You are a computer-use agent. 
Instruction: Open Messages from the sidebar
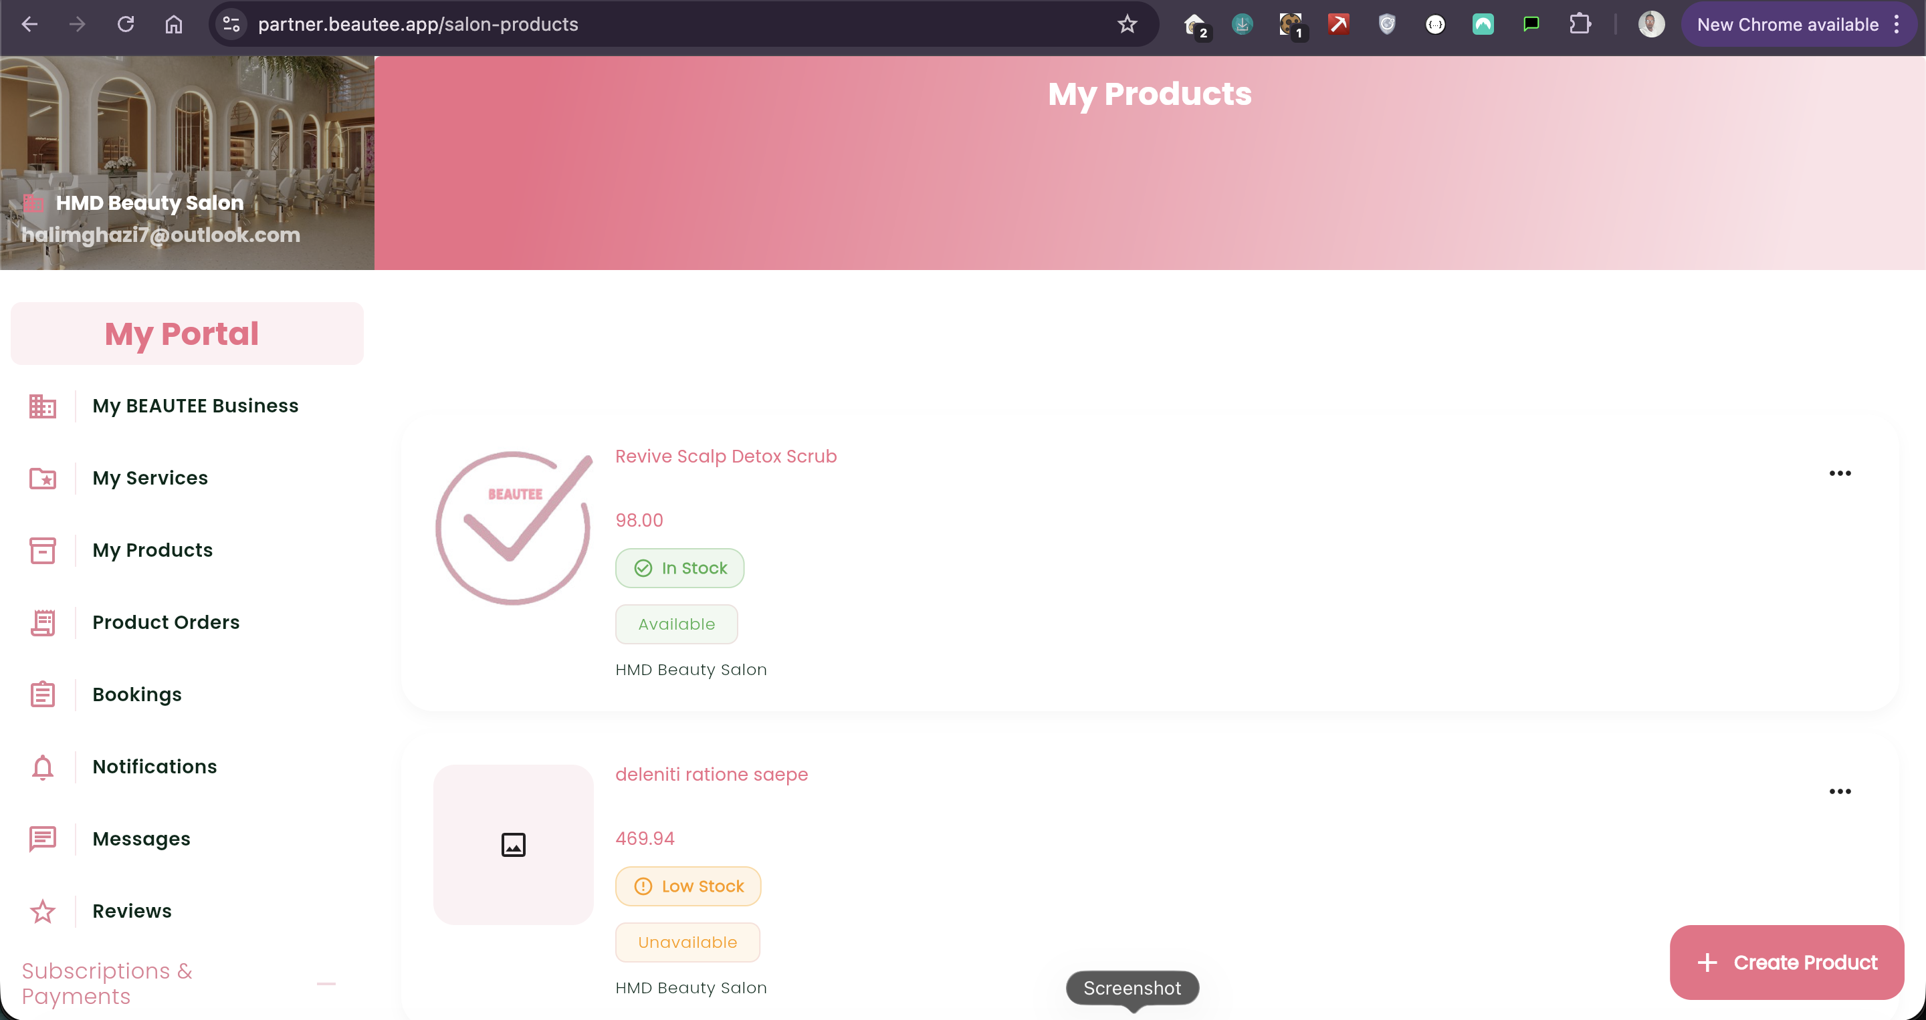click(x=141, y=839)
